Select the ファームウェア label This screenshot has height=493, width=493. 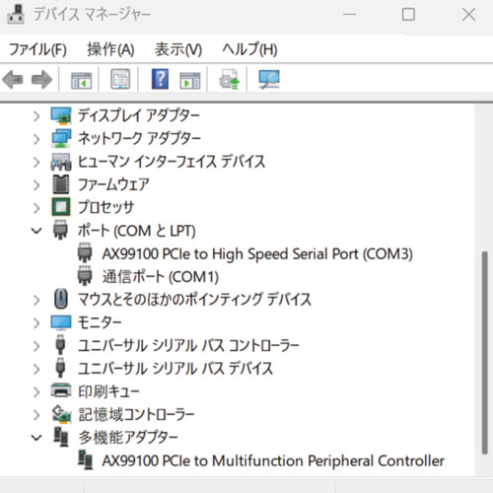(113, 184)
